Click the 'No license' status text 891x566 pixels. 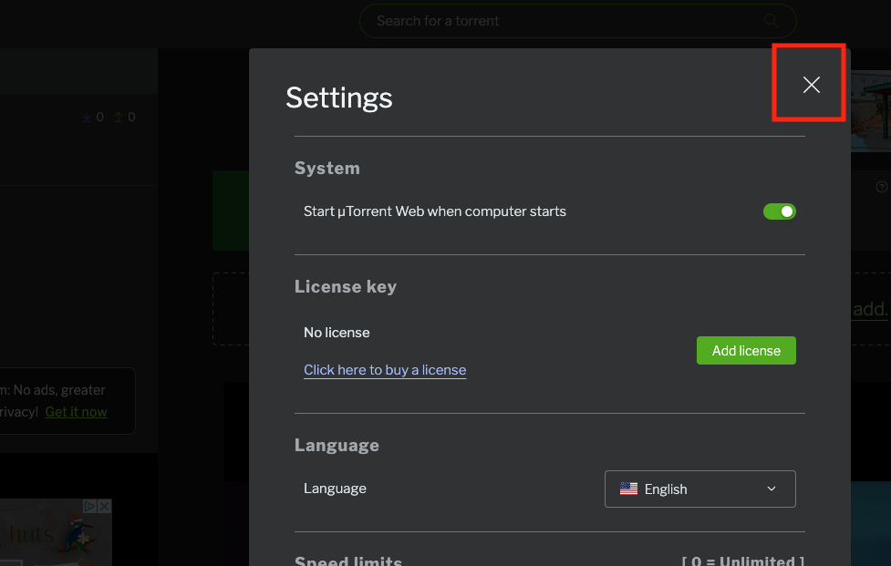pos(337,332)
